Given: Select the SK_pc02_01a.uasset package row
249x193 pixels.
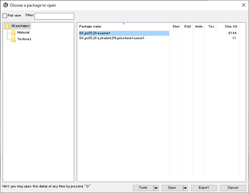Looking at the screenshot, I should point(124,33).
